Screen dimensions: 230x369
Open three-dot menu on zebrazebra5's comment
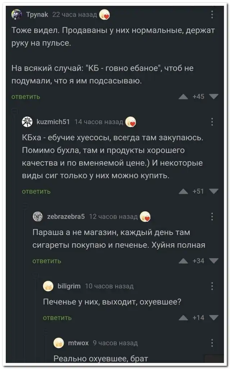tap(212, 216)
